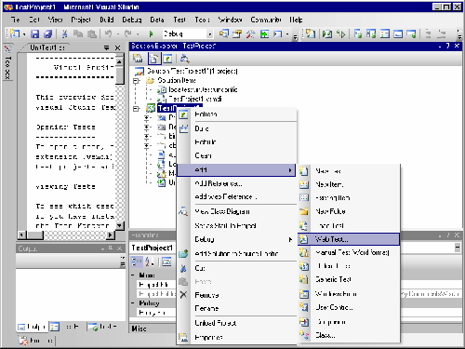Click Unload Project in context menu
465x349 pixels.
(216, 323)
